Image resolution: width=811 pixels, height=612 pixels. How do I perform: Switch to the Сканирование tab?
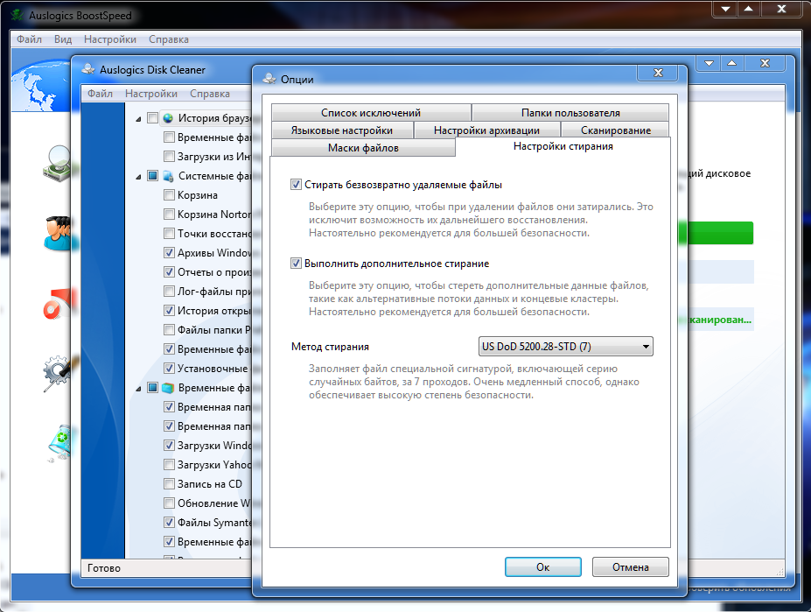coord(616,130)
